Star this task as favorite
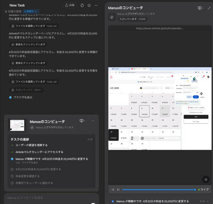 click(89, 5)
